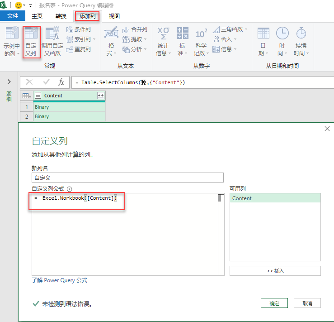
Task: Open the Parse (分析) menu
Action: point(134,49)
